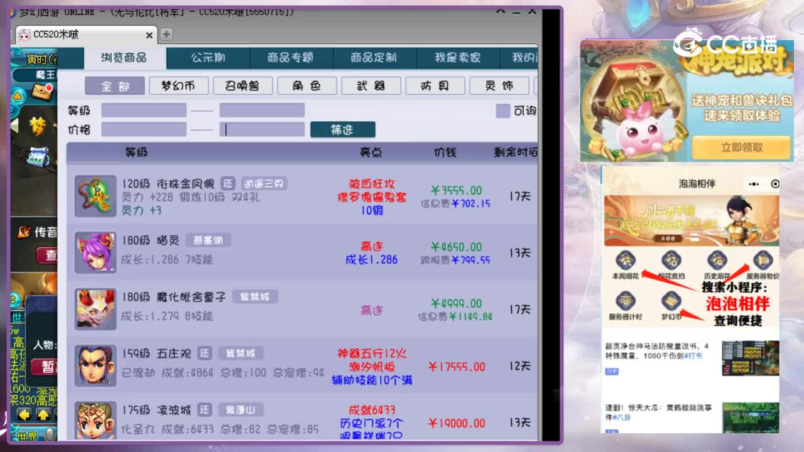The image size is (804, 452).
Task: Select the CC520米啵 window tab
Action: (85, 35)
